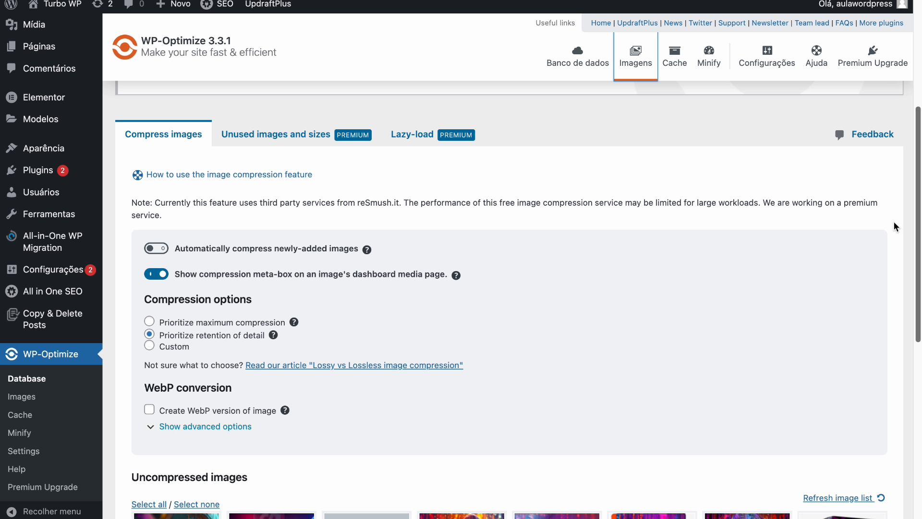Click the Premium Upgrade plug icon
The width and height of the screenshot is (922, 519).
(x=872, y=50)
